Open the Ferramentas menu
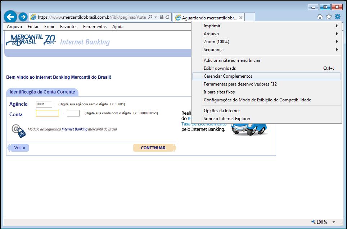The width and height of the screenshot is (347, 229). 95,27
